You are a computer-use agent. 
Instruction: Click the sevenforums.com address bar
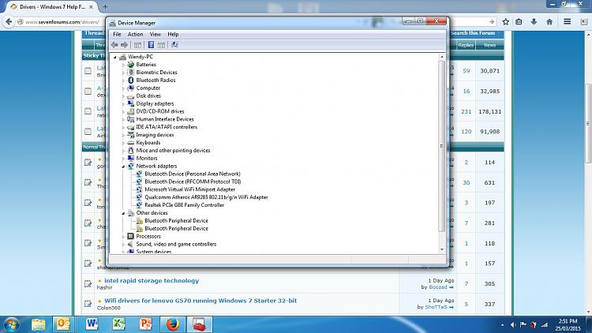click(62, 22)
